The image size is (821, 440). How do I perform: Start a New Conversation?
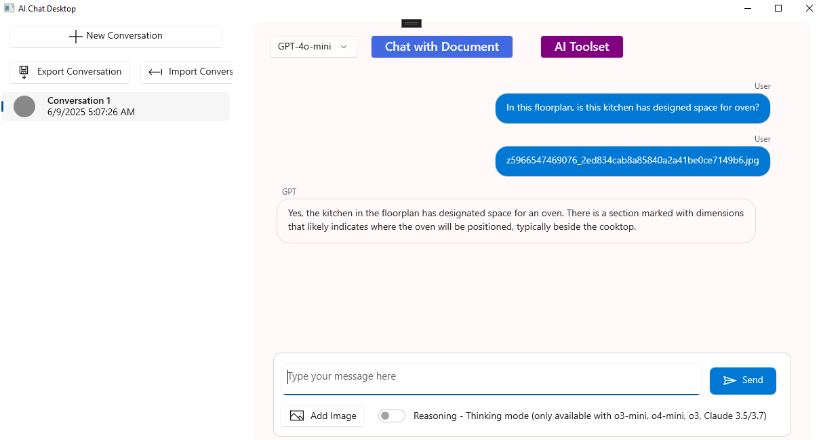[x=115, y=37]
